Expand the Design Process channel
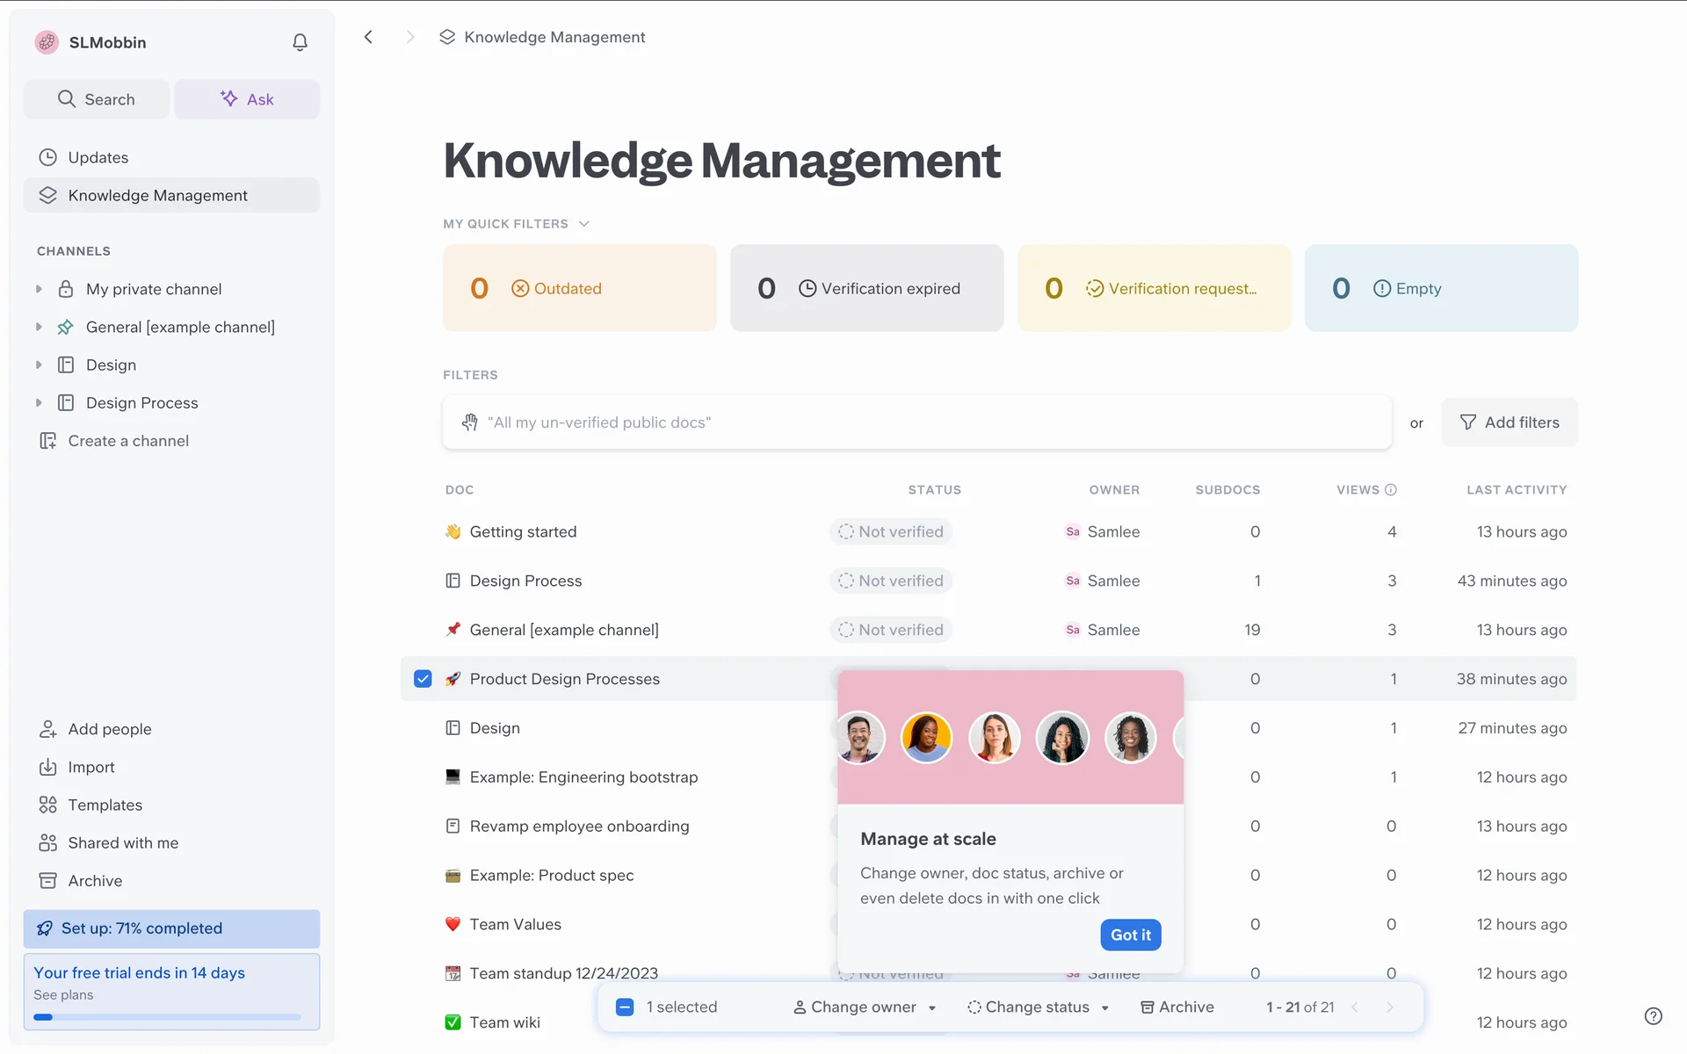 click(x=39, y=403)
